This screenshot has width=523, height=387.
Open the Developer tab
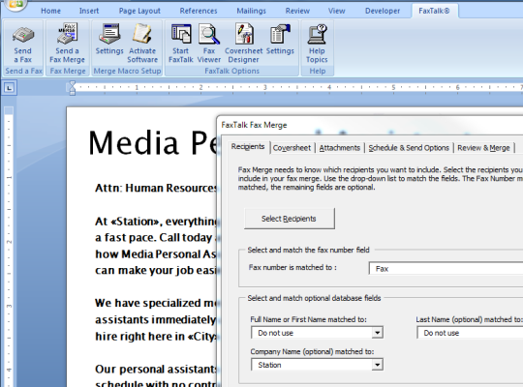point(383,11)
